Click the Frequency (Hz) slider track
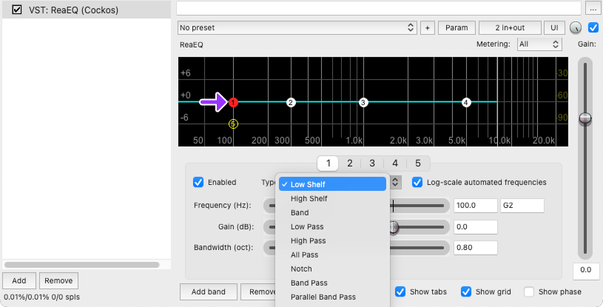This screenshot has height=307, width=603. click(420, 206)
